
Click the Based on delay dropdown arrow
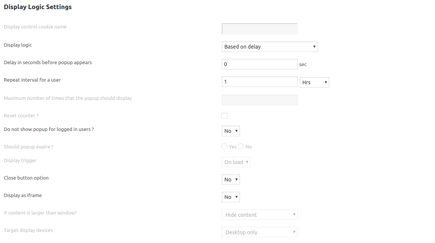[314, 46]
